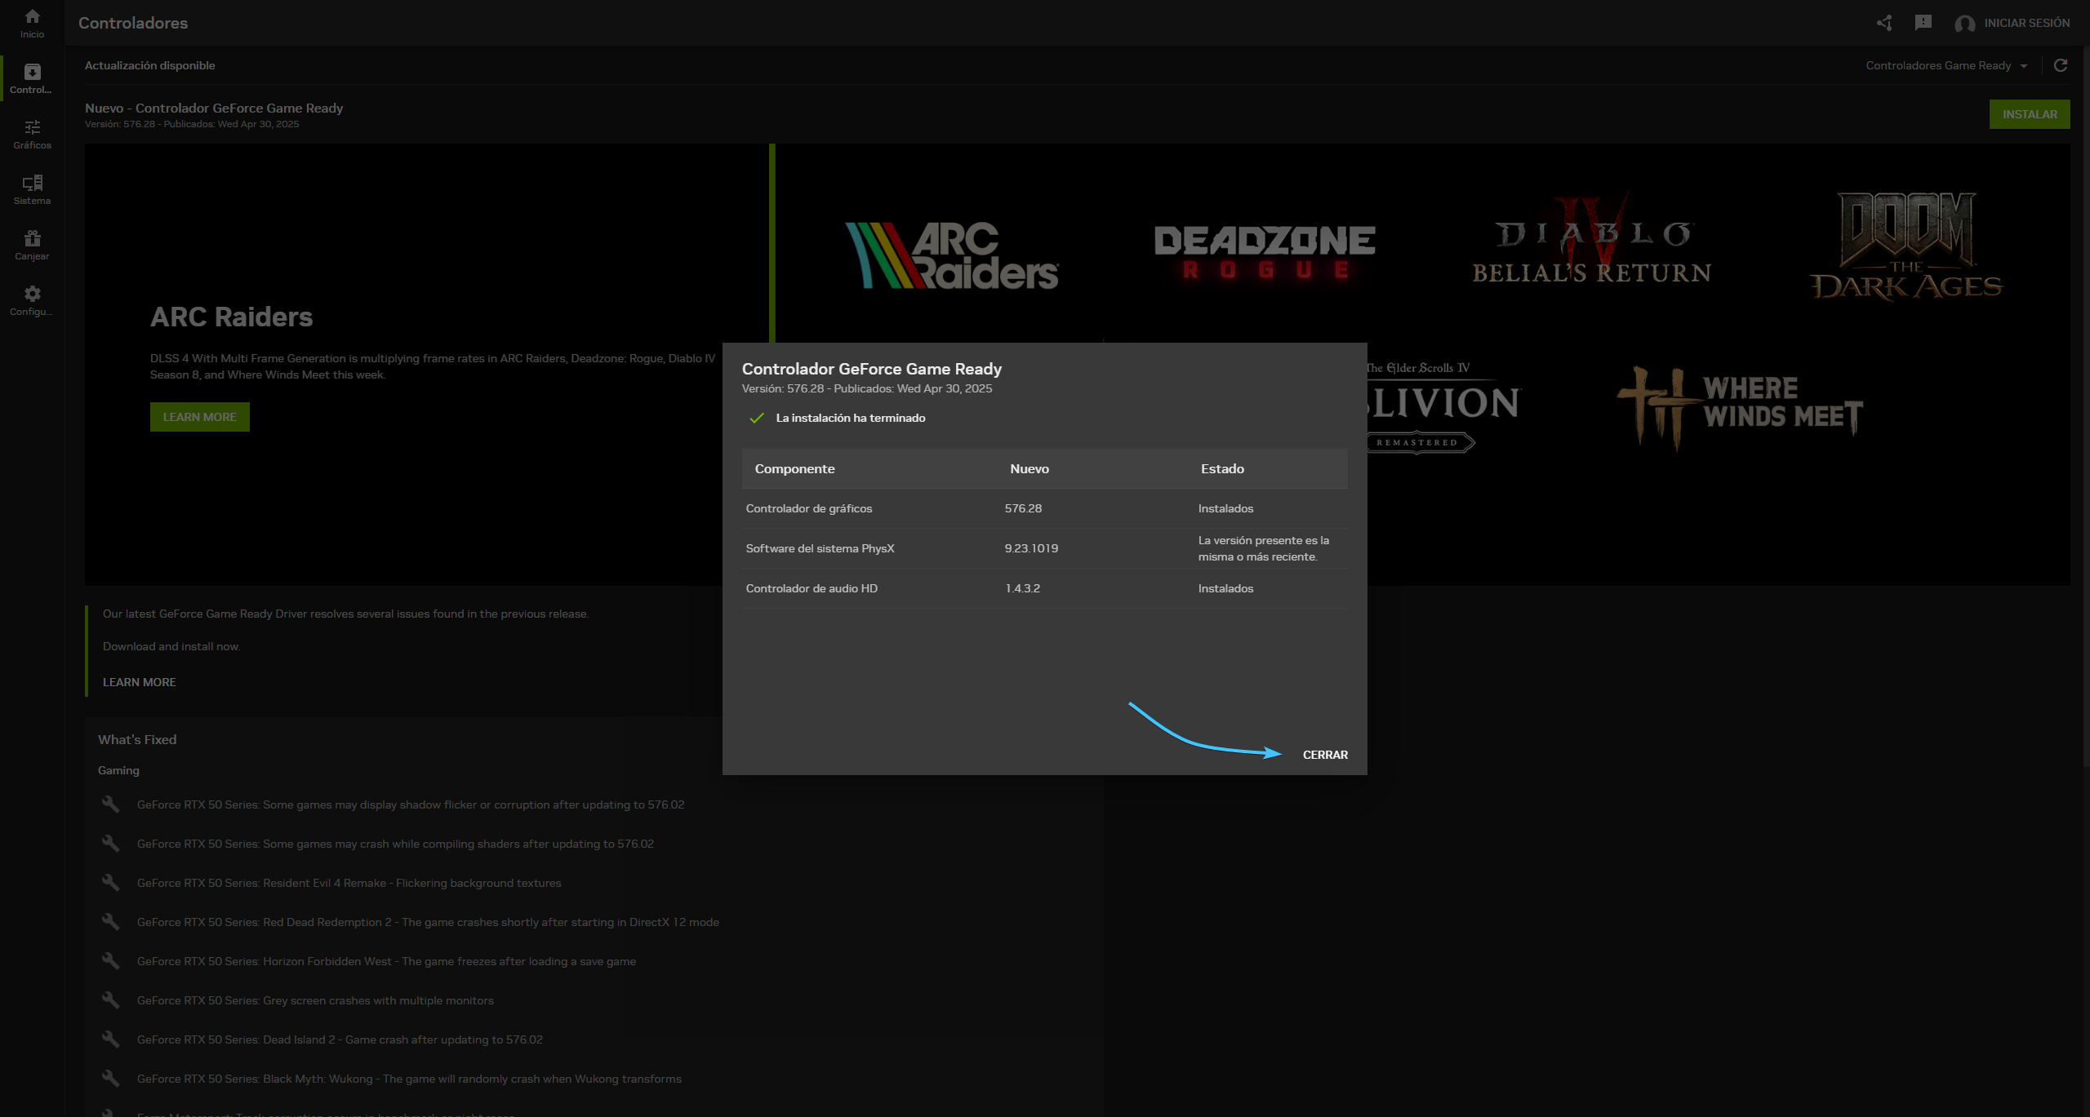
Task: Select the DOOM The Dark Ages thumbnail
Action: (x=1906, y=246)
